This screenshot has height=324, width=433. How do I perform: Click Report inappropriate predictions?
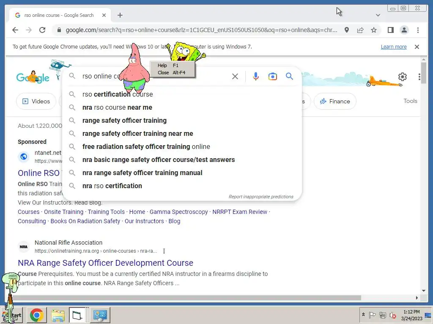click(260, 197)
